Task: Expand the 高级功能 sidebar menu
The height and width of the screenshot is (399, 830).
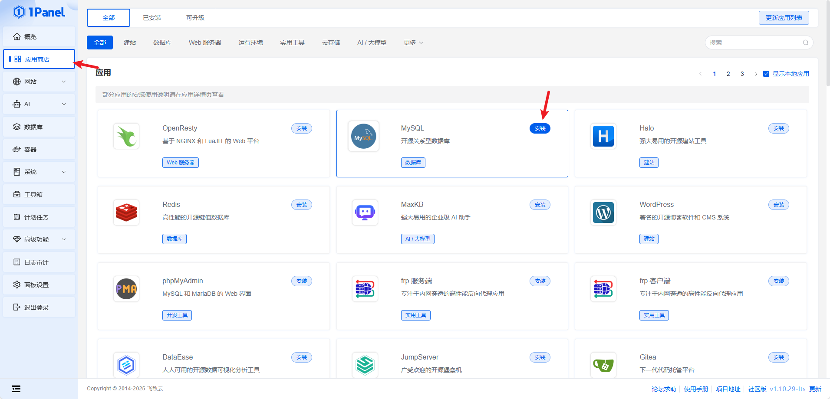Action: tap(39, 239)
